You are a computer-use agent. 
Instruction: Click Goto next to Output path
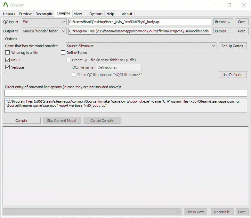[x=242, y=31]
